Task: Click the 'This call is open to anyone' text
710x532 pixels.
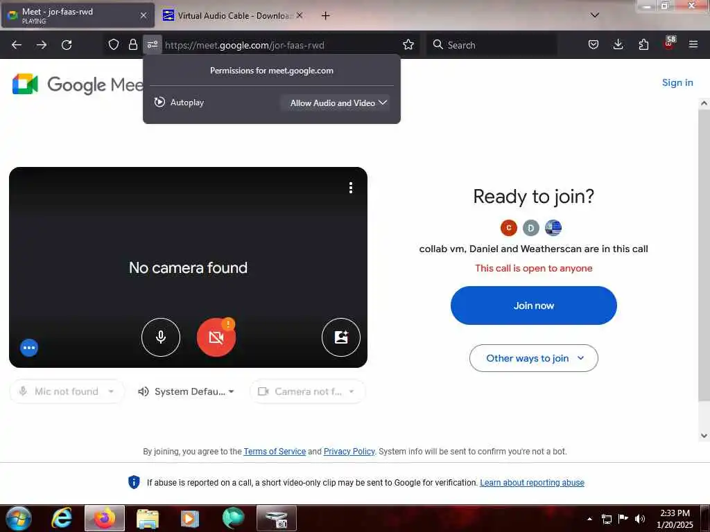Action: click(534, 268)
